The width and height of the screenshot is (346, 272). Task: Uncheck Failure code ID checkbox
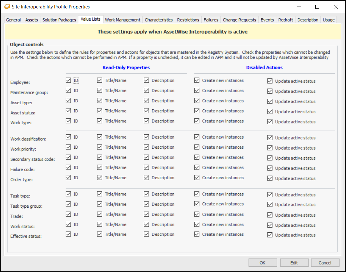coord(68,167)
